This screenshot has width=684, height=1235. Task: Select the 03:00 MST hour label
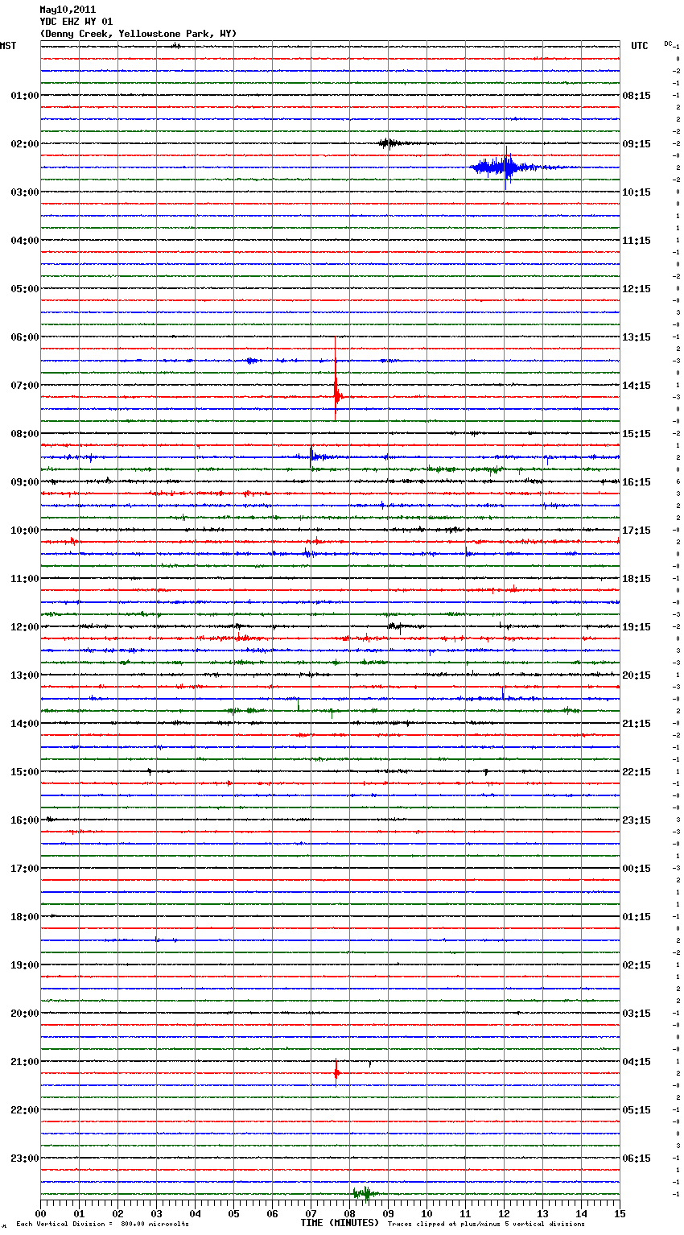pos(25,192)
